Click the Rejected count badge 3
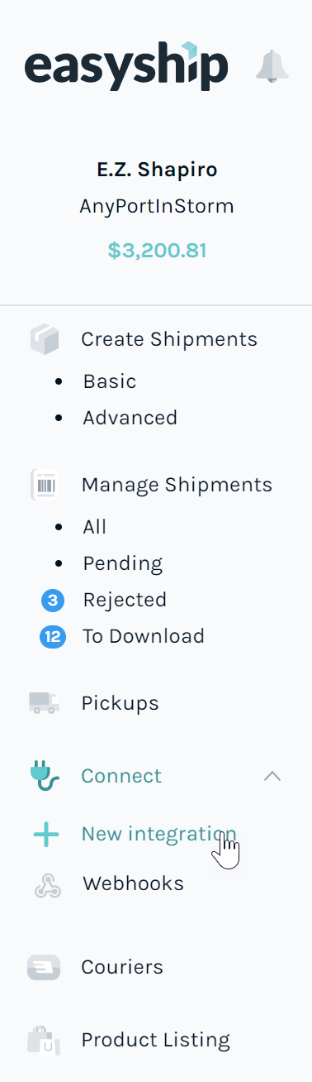 click(52, 600)
